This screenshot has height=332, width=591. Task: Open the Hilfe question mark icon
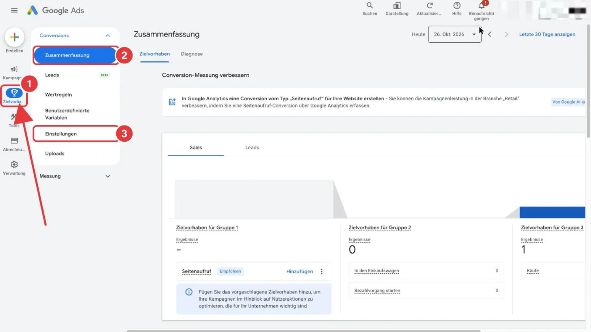coord(457,6)
